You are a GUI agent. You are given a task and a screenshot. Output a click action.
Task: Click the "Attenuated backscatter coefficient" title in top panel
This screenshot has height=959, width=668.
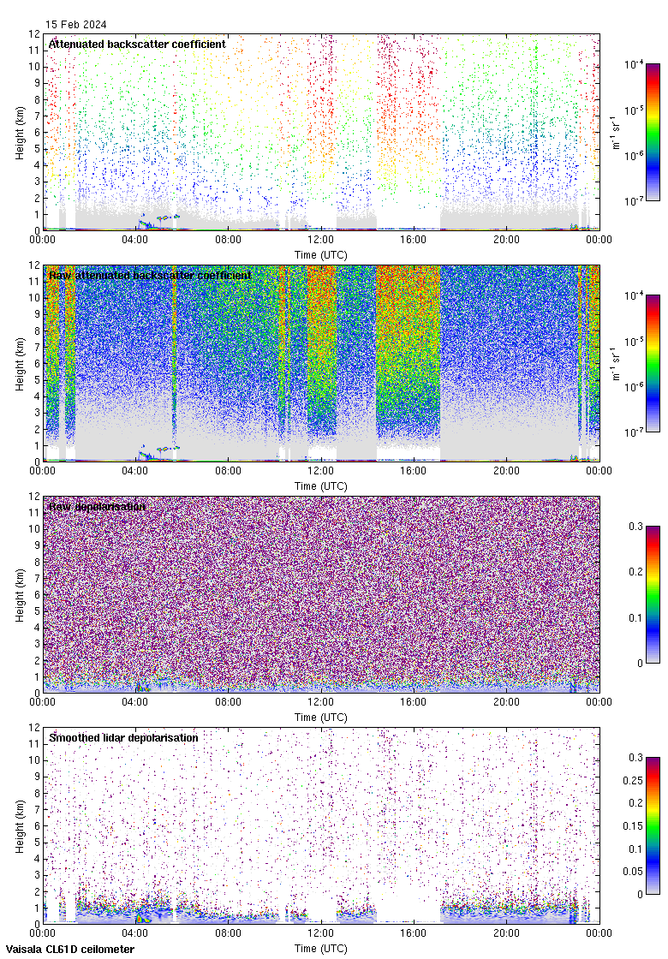point(137,44)
